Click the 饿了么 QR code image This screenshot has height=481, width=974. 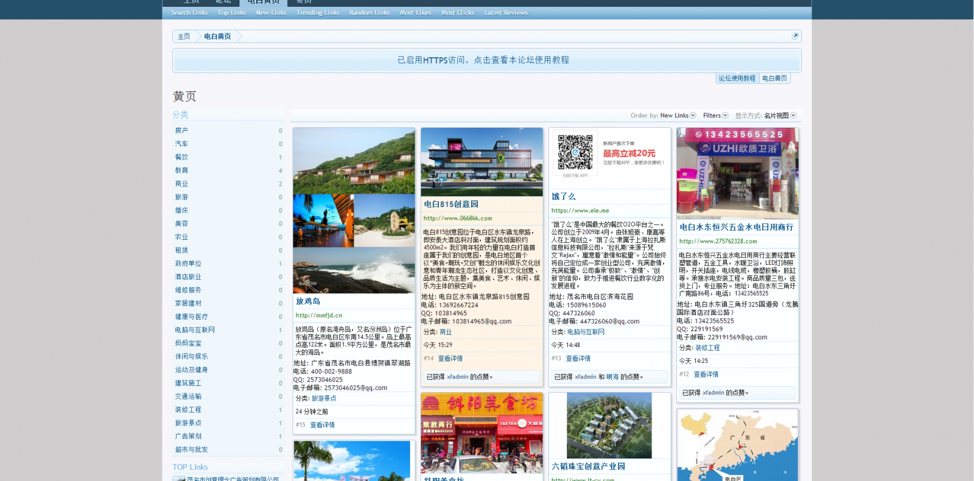(x=575, y=153)
